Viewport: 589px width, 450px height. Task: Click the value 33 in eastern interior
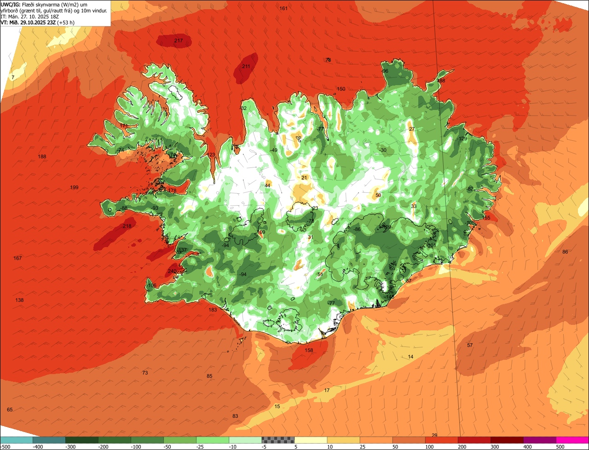coord(414,206)
